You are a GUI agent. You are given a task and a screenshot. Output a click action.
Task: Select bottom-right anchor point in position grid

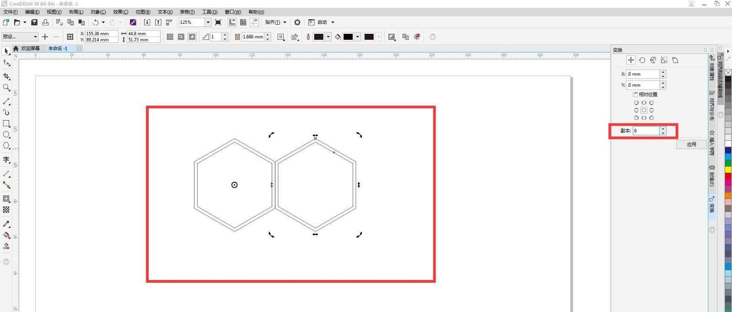(651, 117)
